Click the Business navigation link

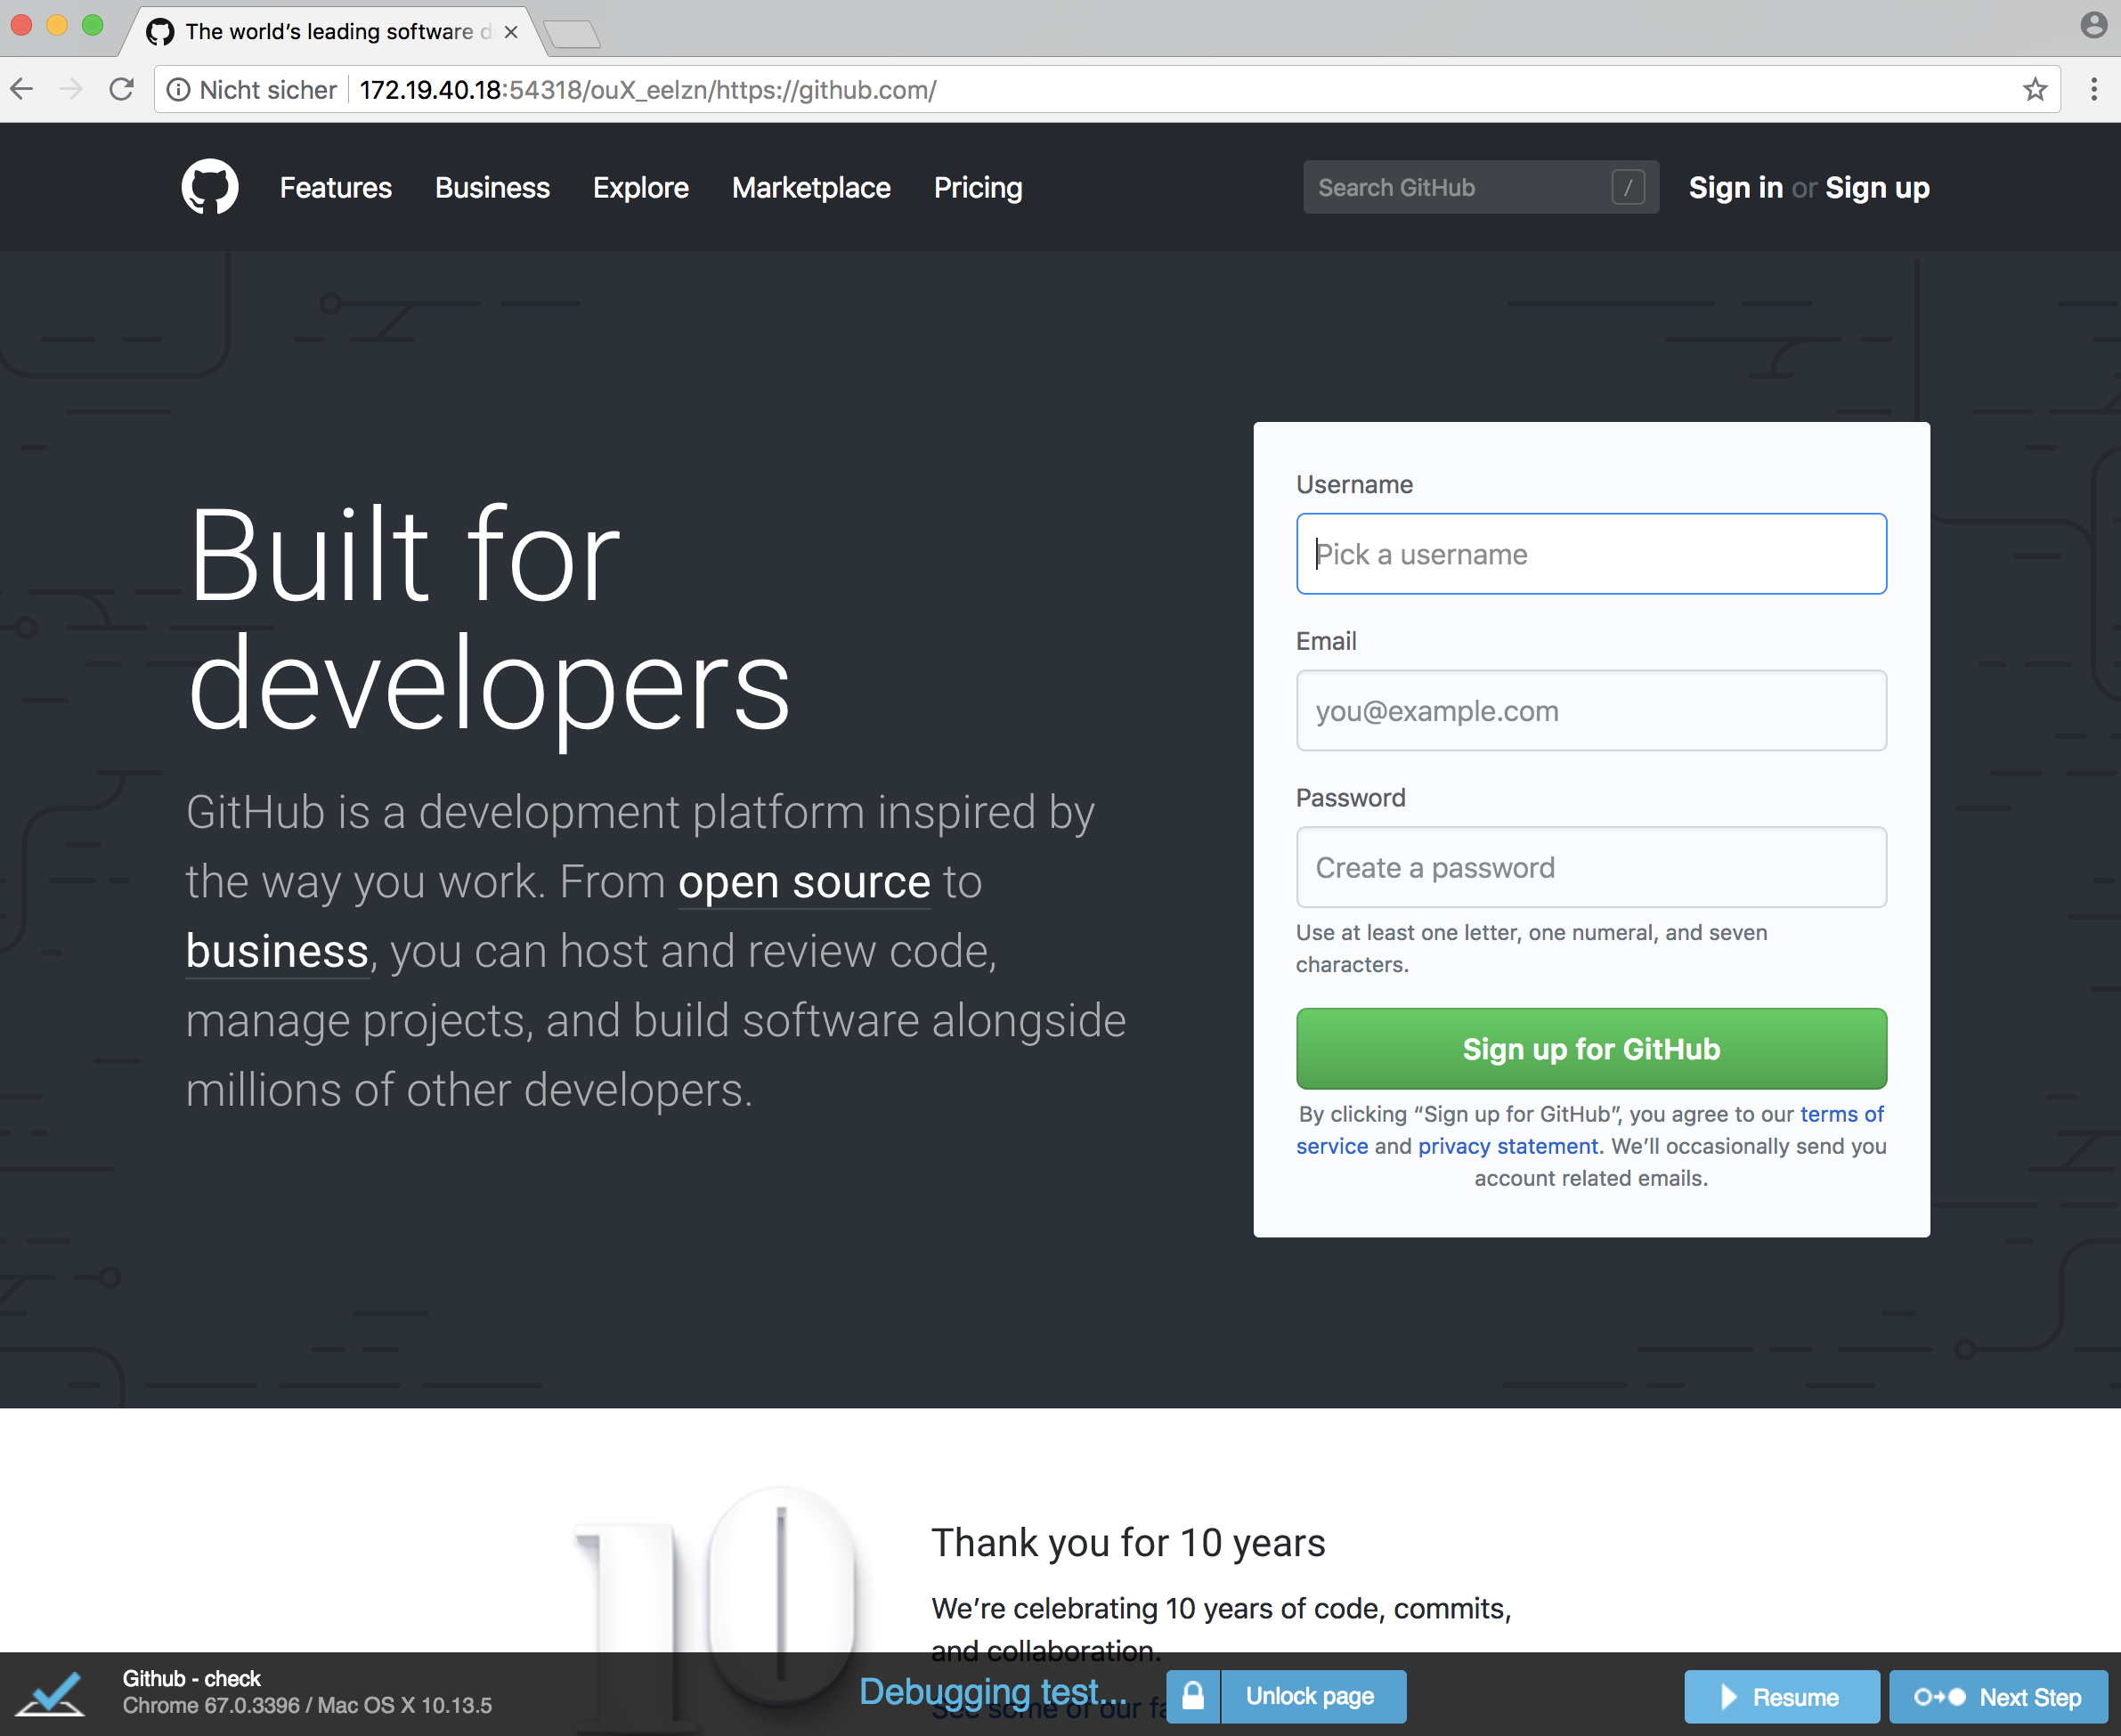point(492,189)
